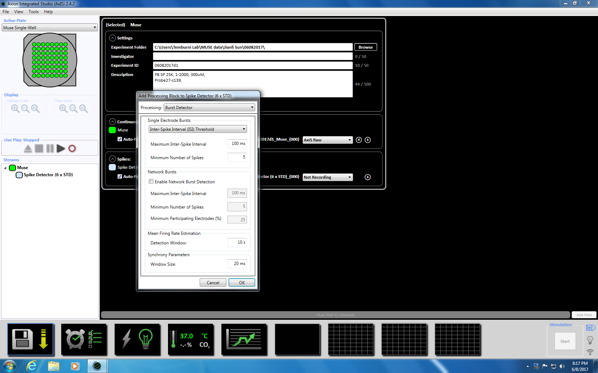Open the stimulation lightning bolt panel

[137, 339]
